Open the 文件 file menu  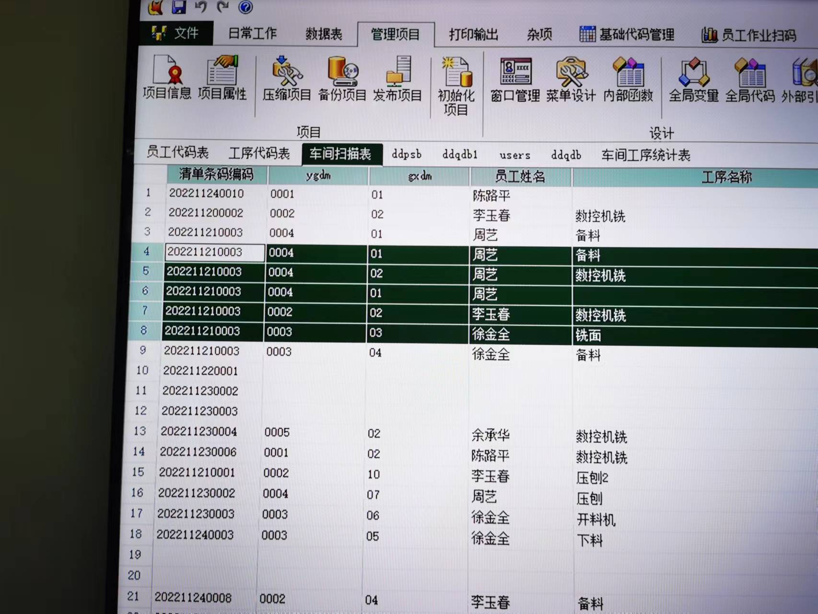[175, 33]
